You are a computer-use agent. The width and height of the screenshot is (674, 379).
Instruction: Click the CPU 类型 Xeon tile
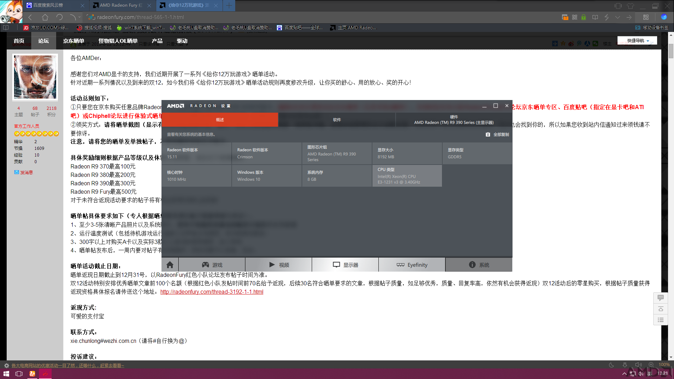[x=407, y=176]
